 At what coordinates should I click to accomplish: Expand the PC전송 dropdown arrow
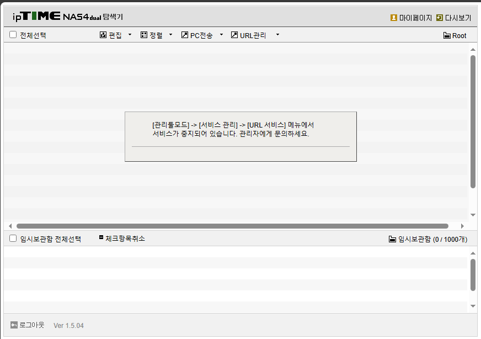click(x=221, y=35)
